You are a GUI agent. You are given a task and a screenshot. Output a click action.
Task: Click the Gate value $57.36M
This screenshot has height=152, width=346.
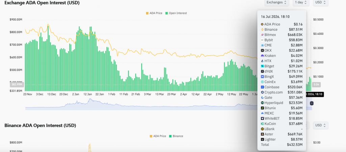tap(296, 98)
